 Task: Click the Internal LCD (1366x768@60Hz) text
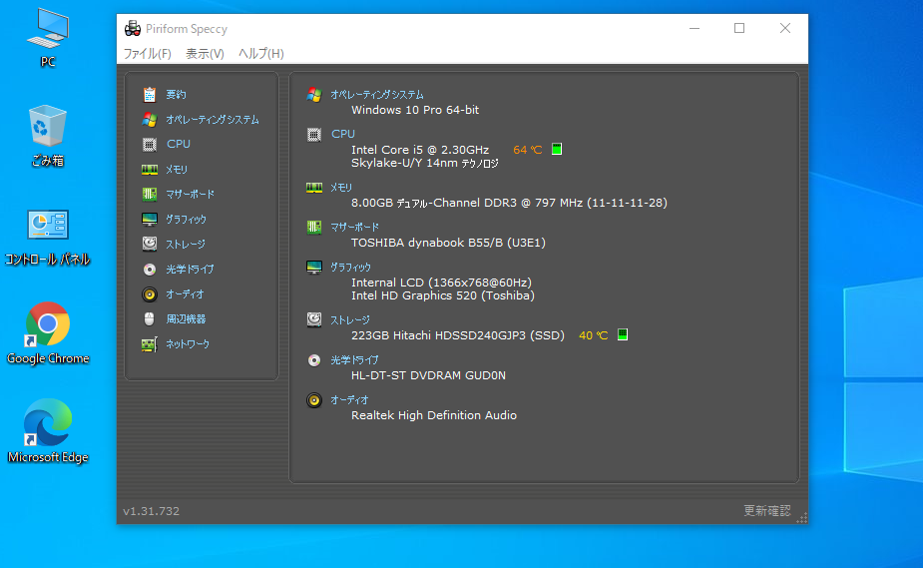441,283
